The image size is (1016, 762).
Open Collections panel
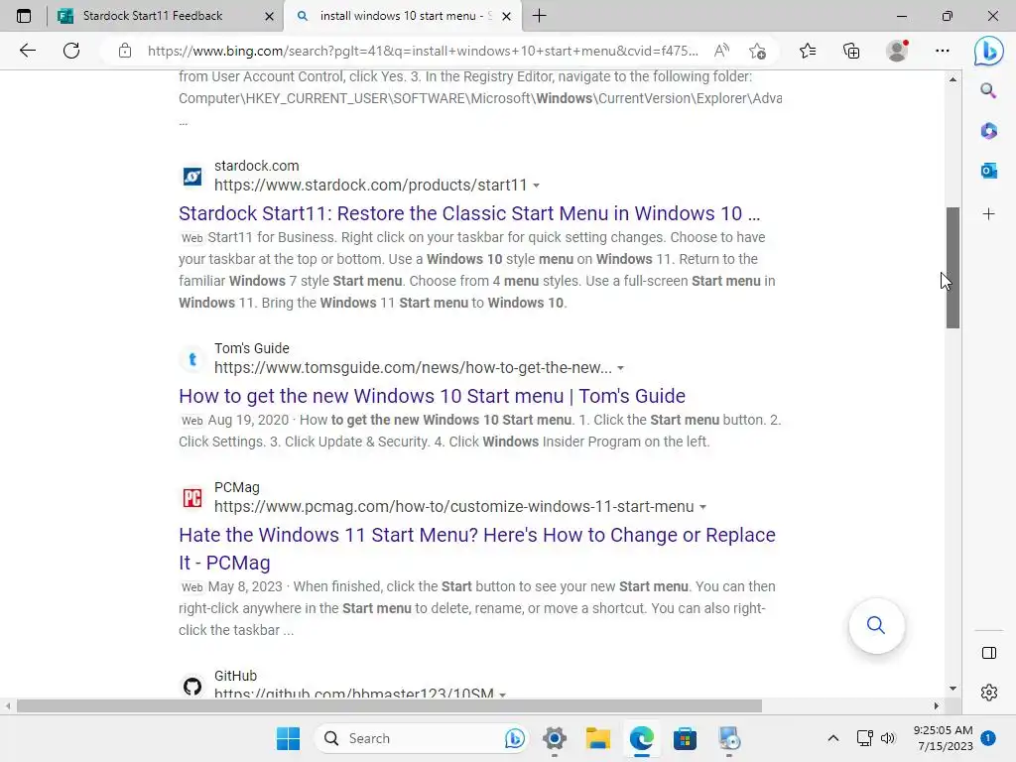[851, 51]
